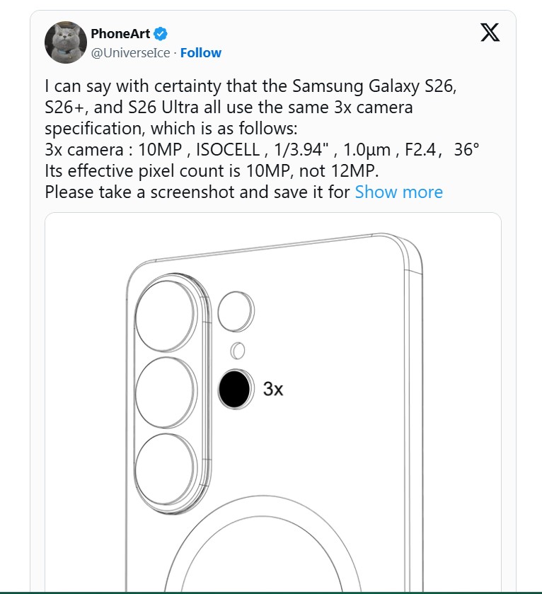The width and height of the screenshot is (542, 594).
Task: Click the 10MP ISOCELL spec line
Action: point(262,150)
